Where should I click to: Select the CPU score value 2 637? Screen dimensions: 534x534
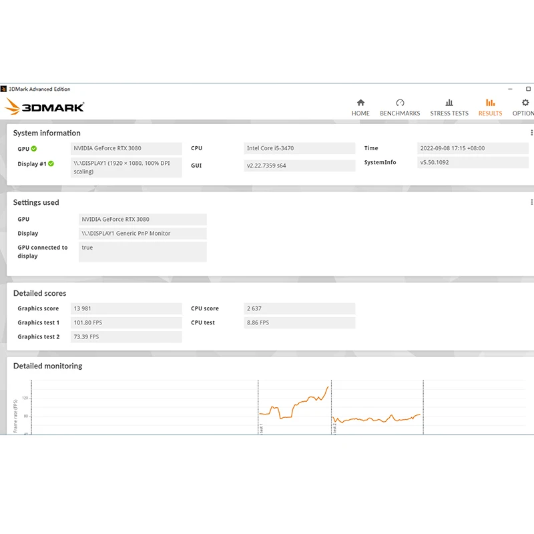tap(254, 308)
